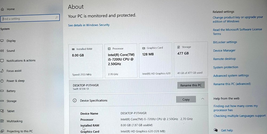267x134 pixels.
Task: Open BitLocker settings link
Action: (x=225, y=42)
